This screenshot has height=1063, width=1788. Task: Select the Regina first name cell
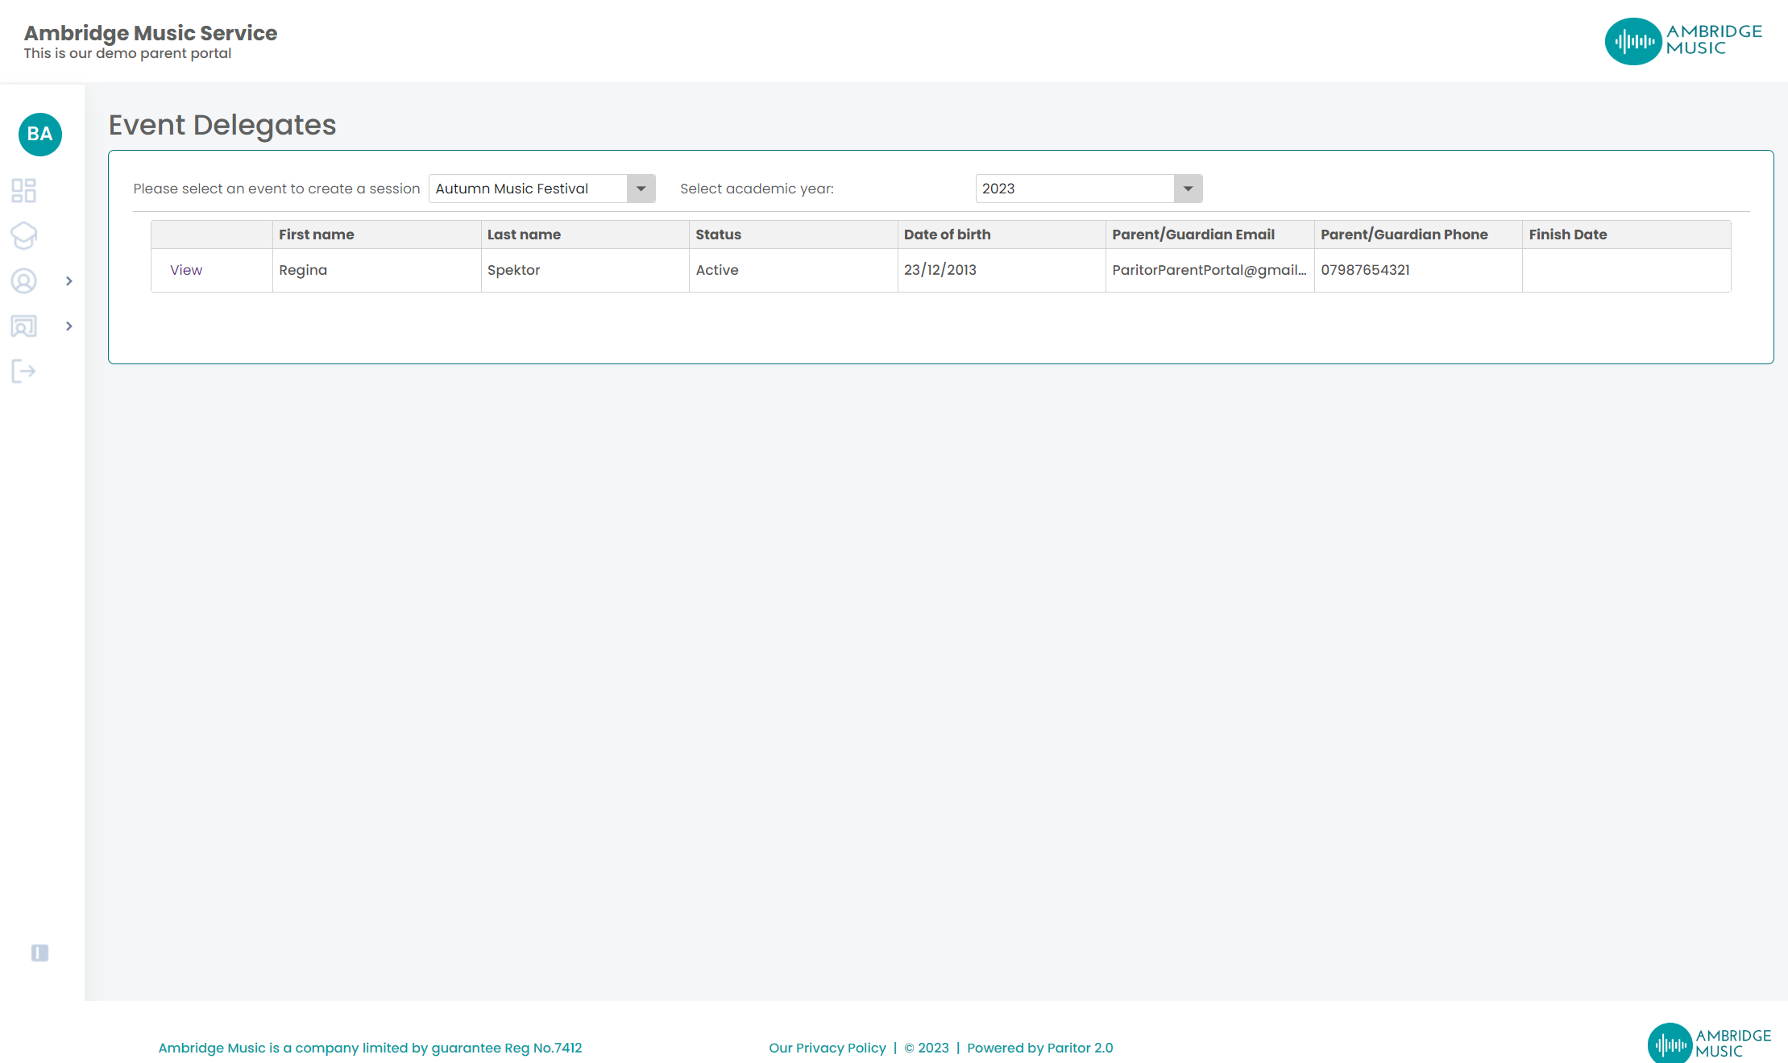376,270
